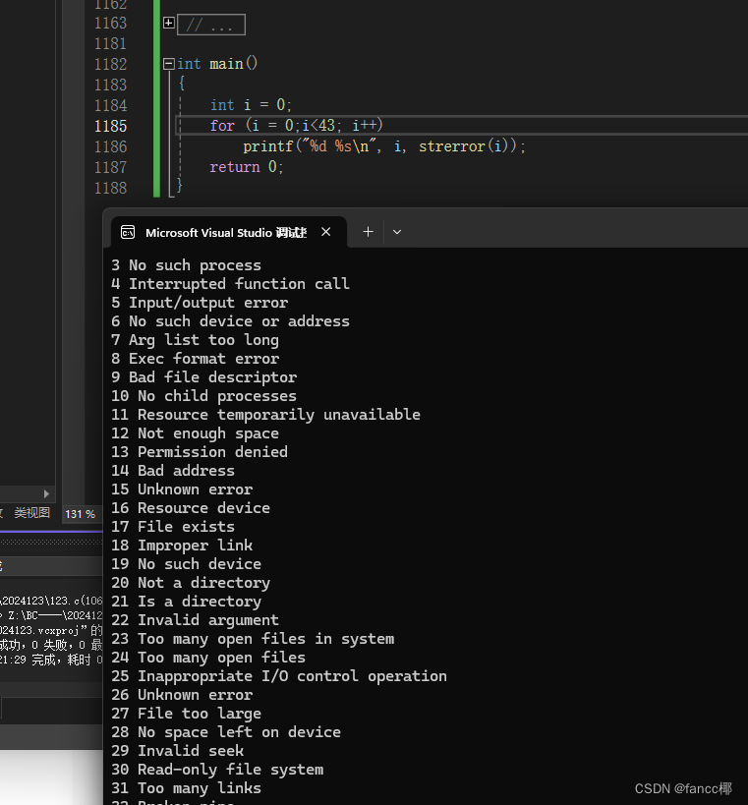The image size is (748, 805).
Task: Click console line '27 File too large'
Action: tap(187, 714)
